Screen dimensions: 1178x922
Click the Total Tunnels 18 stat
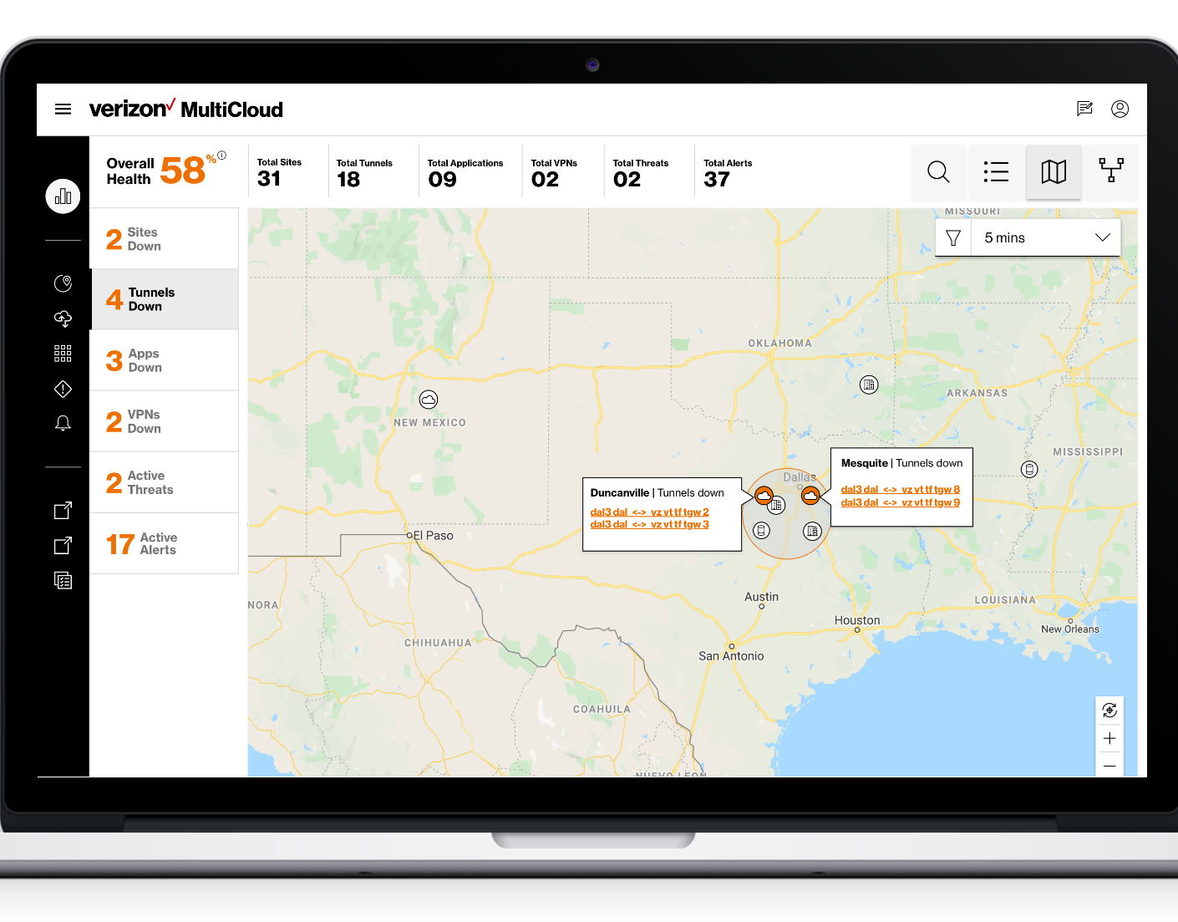click(364, 172)
